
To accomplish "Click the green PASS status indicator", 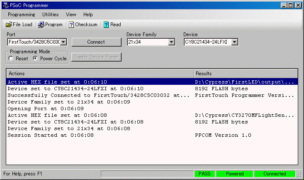I will (204, 174).
